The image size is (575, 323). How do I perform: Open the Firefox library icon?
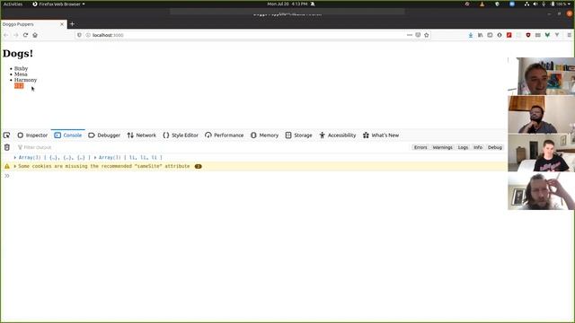[480, 35]
